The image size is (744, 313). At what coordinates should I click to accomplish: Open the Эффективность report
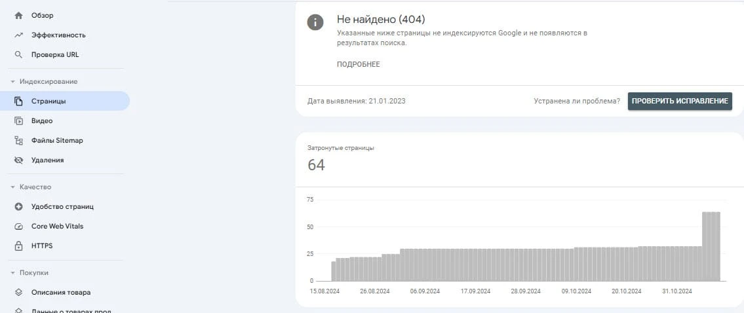[64, 35]
